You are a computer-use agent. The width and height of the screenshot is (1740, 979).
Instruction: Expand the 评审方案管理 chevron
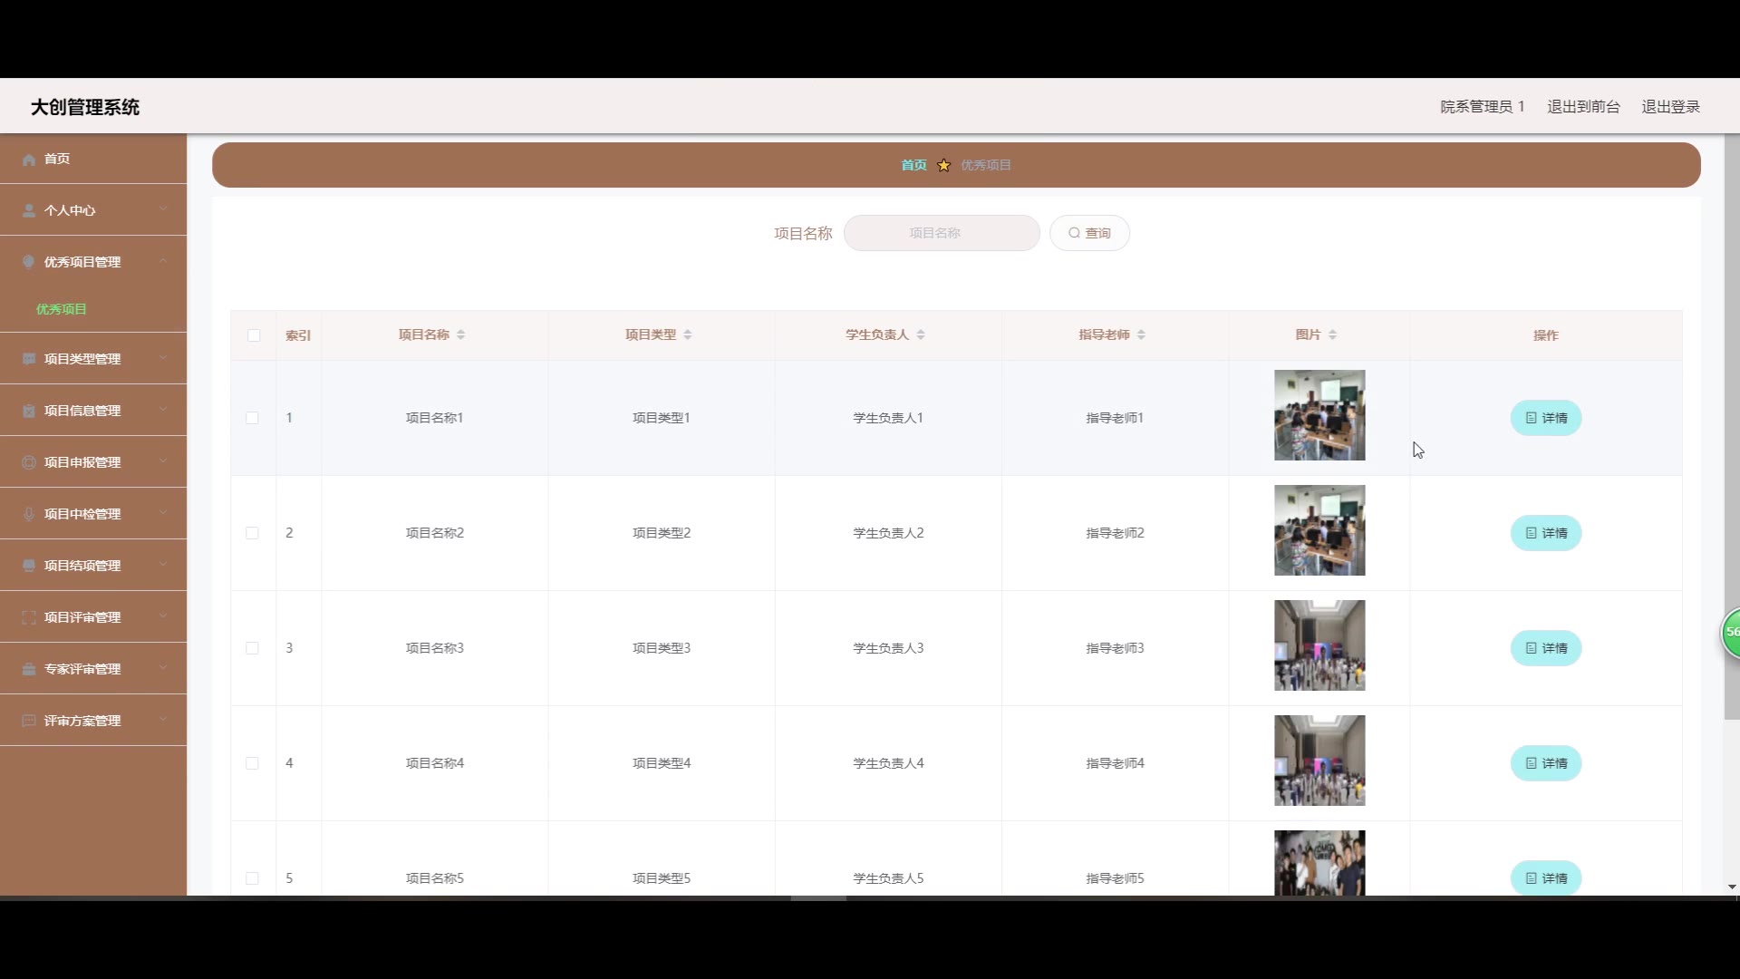click(163, 720)
